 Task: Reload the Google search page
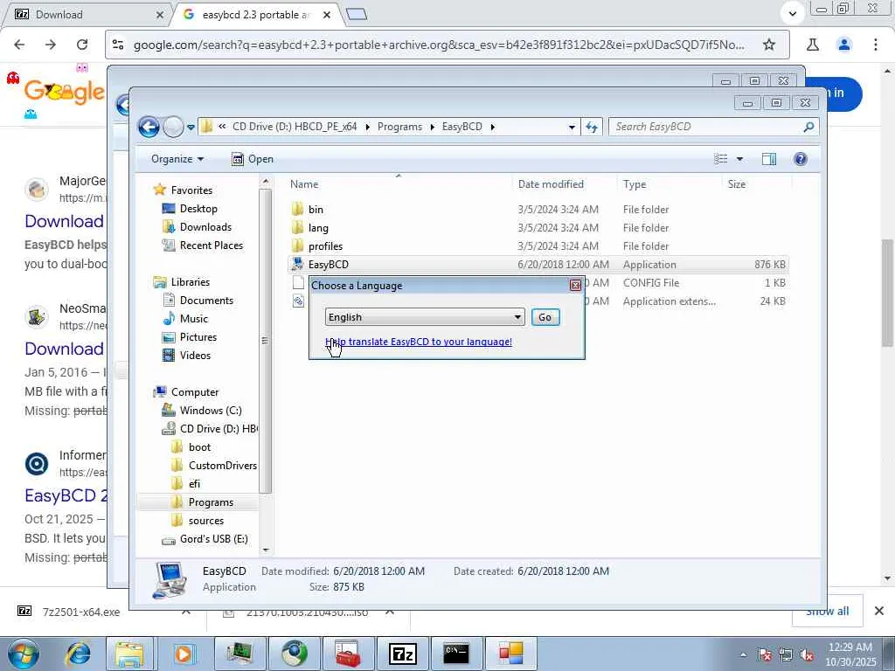[x=82, y=45]
